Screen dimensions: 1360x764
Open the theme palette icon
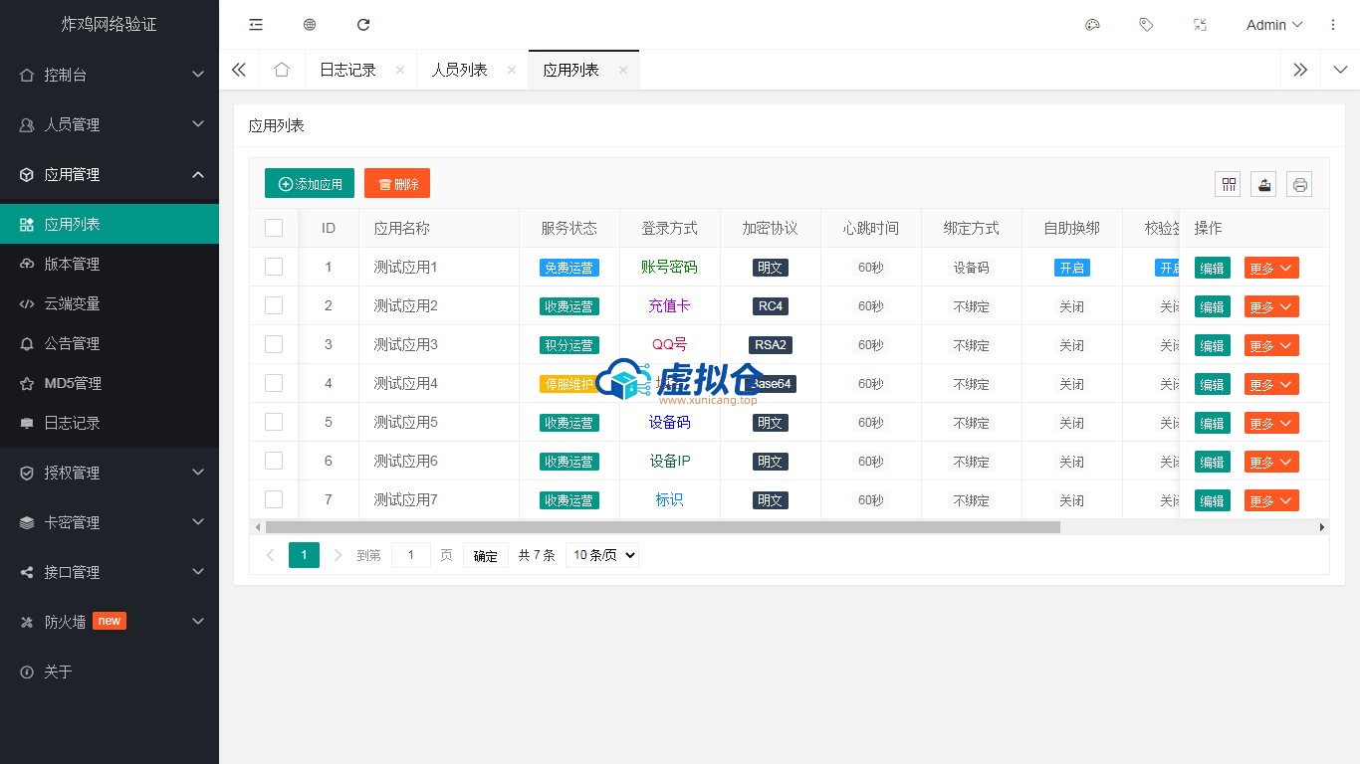pyautogui.click(x=1092, y=25)
